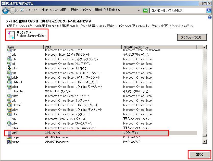Select the xlthtml template icon
213x161 pixels.
tap(9, 105)
